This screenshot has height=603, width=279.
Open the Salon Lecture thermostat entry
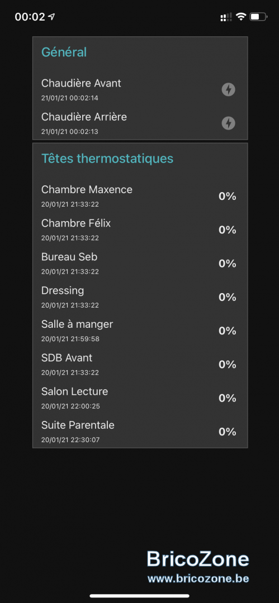(140, 398)
